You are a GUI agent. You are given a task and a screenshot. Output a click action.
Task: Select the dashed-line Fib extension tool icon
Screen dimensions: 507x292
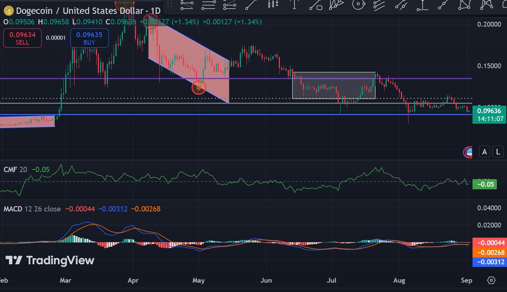230,4
